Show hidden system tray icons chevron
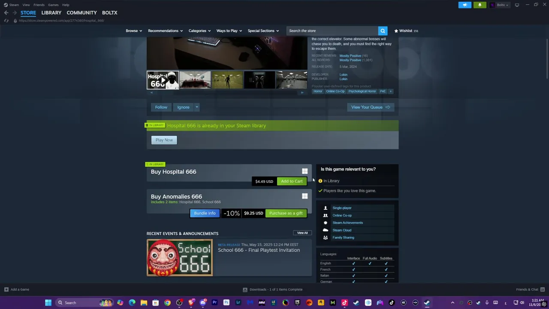This screenshot has height=309, width=549. (x=452, y=303)
